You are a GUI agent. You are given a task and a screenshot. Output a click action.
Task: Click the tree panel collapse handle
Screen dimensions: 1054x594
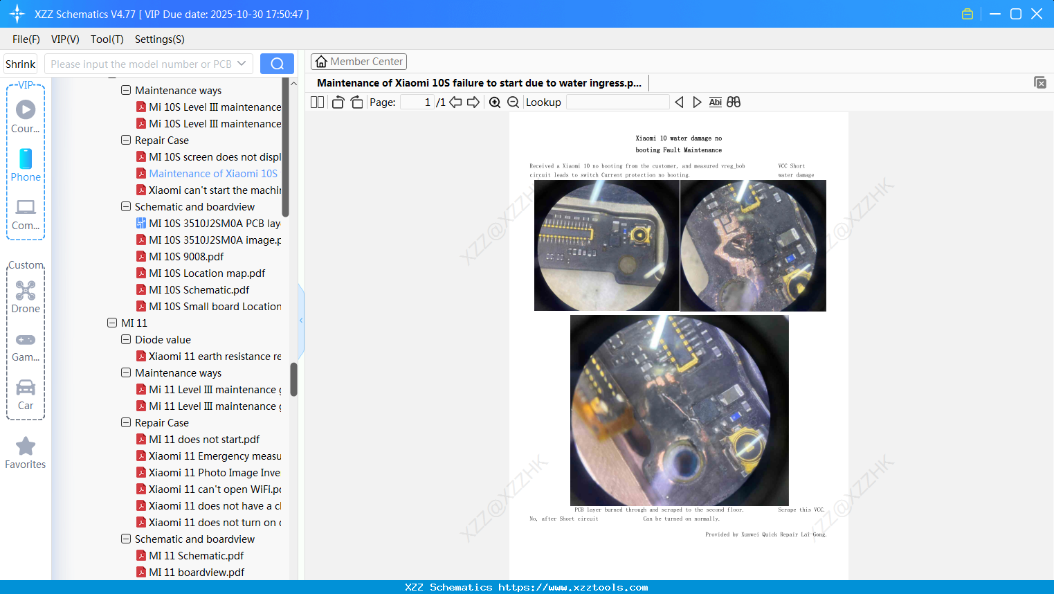(301, 320)
